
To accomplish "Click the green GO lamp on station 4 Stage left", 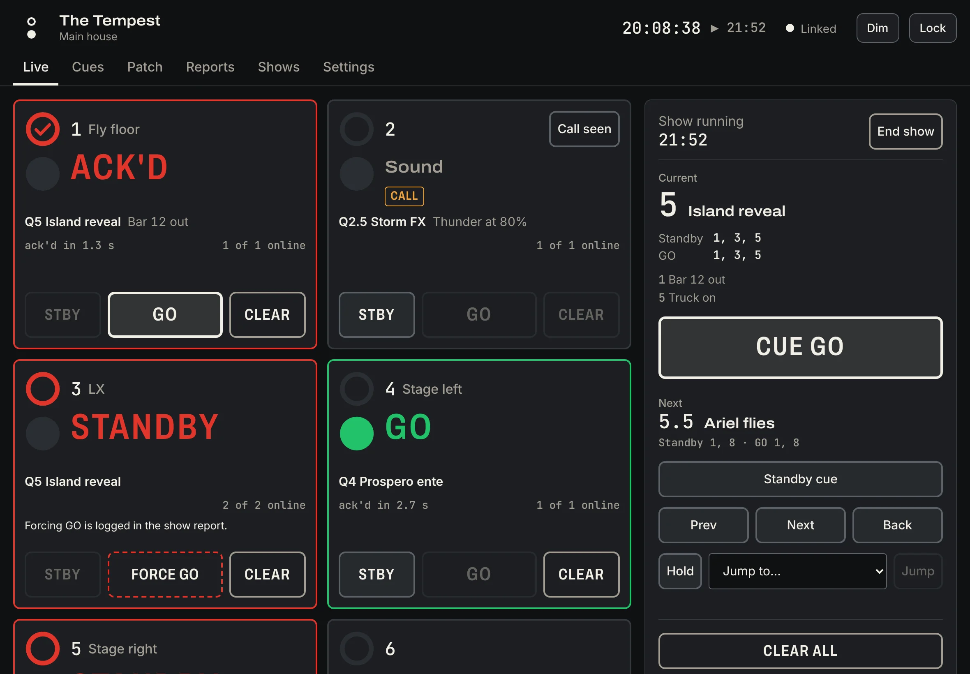I will (357, 433).
